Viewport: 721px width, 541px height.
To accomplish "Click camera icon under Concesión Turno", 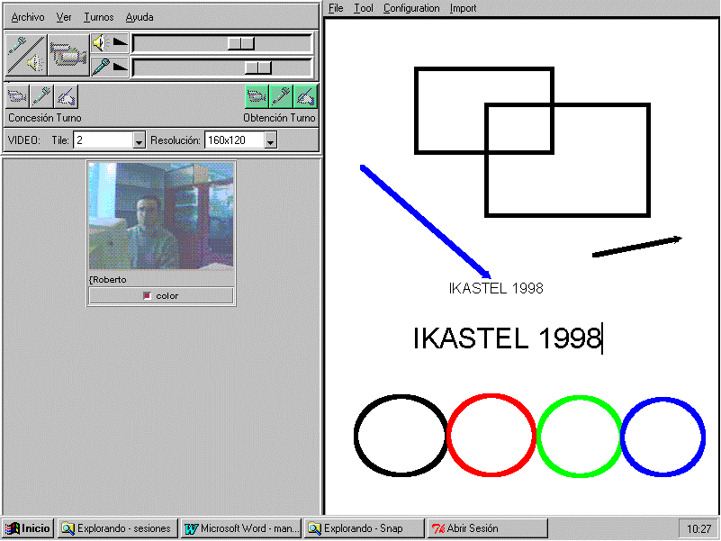I will pos(17,97).
